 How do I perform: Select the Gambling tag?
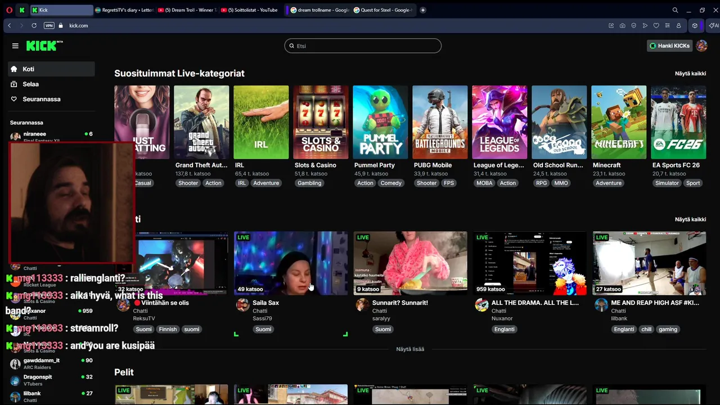pos(309,183)
